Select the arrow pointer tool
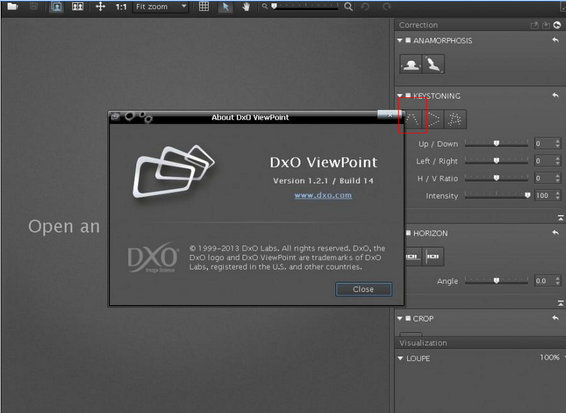Image resolution: width=566 pixels, height=413 pixels. pos(225,6)
